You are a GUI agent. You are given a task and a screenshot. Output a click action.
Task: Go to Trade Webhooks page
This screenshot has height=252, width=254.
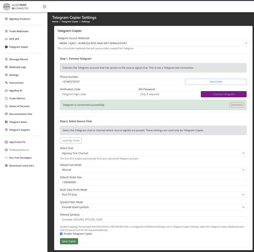pyautogui.click(x=19, y=31)
